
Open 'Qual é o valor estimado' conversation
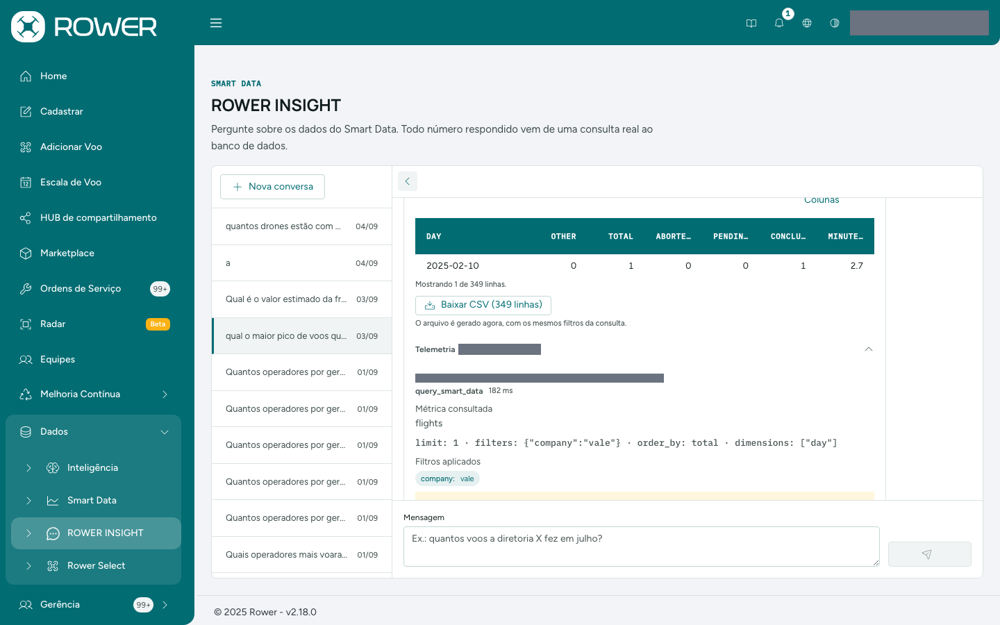pyautogui.click(x=302, y=299)
